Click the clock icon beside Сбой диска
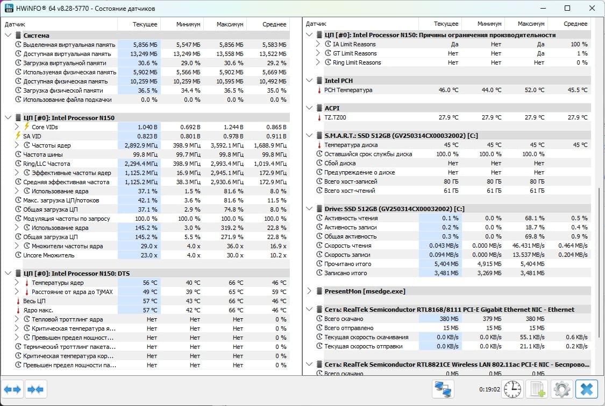The image size is (605, 406). pyautogui.click(x=319, y=163)
